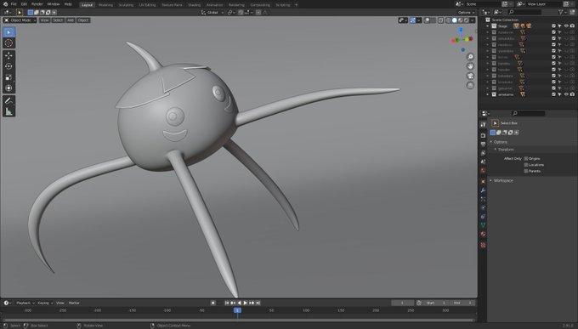Screen dimensions: 578x329
Task: Open the World properties tab
Action: pos(484,171)
